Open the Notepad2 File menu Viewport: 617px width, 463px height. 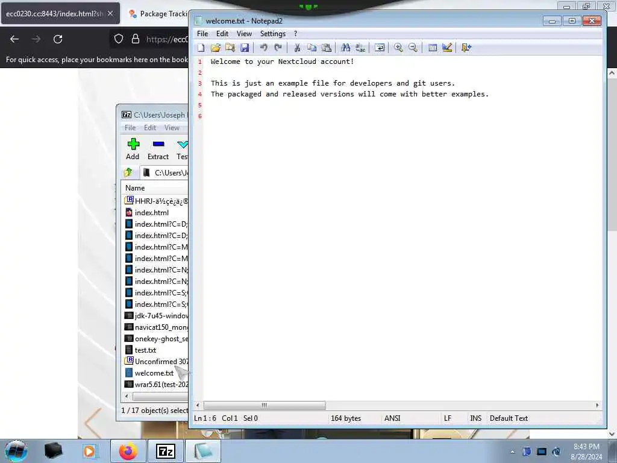(202, 34)
